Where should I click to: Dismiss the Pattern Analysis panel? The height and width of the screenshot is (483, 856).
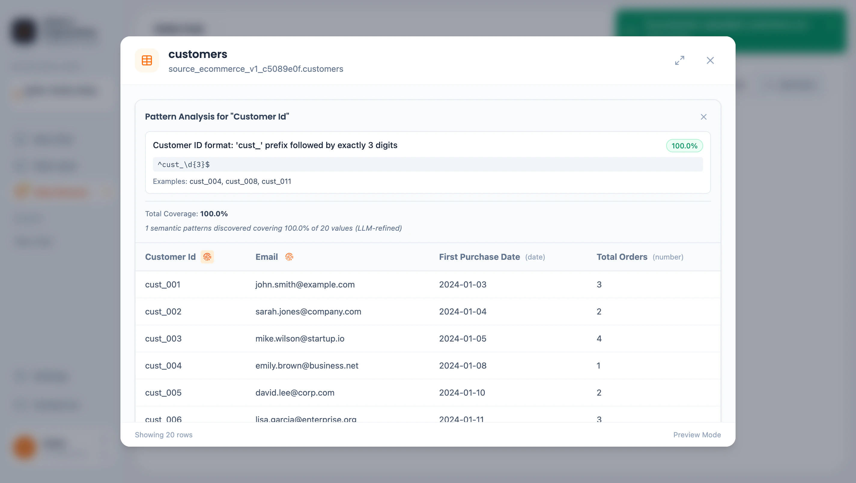tap(703, 117)
